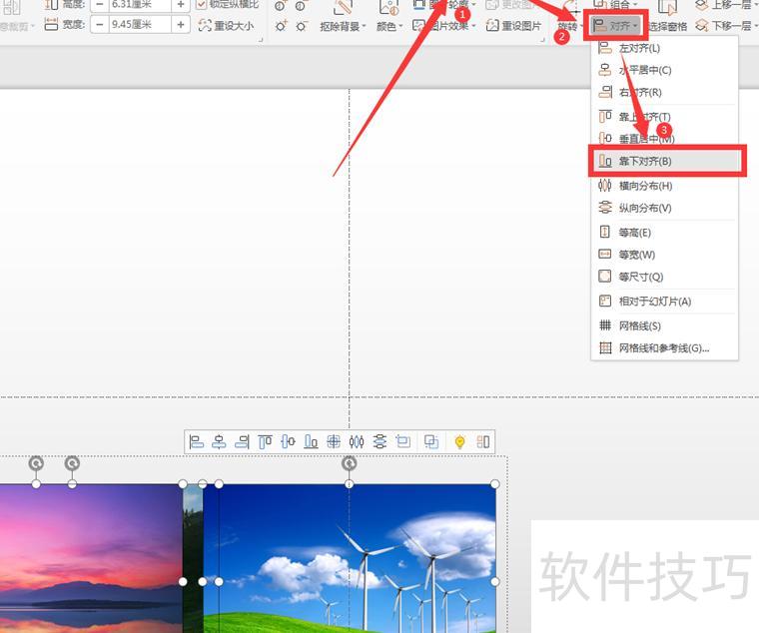The width and height of the screenshot is (759, 633).
Task: Click distribute vertically icon in floating toolbar
Action: 379,441
